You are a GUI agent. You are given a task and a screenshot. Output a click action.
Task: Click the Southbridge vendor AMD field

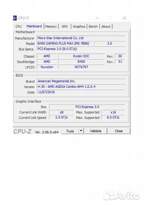point(47,61)
